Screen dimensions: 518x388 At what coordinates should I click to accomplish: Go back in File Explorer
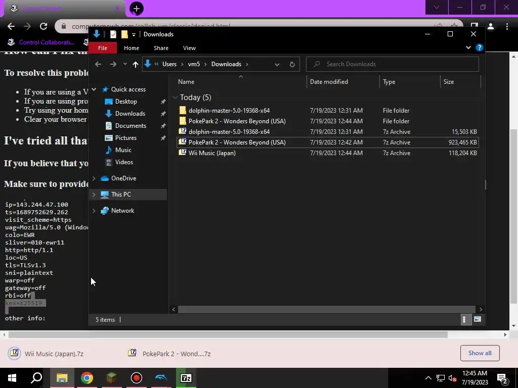98,64
